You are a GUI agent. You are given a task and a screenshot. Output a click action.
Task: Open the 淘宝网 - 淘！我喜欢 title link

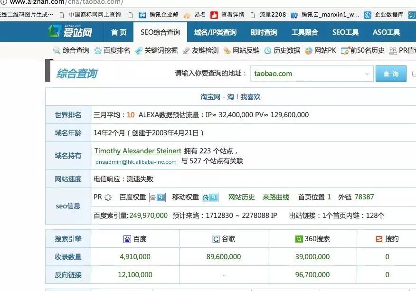[x=230, y=97]
